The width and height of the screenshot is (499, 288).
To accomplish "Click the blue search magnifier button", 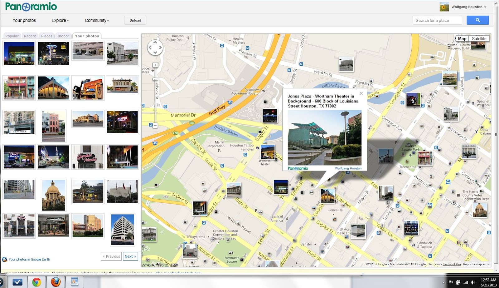I will 477,20.
